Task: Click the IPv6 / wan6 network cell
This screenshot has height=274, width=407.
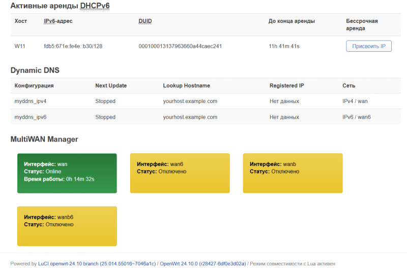Action: coord(357,117)
